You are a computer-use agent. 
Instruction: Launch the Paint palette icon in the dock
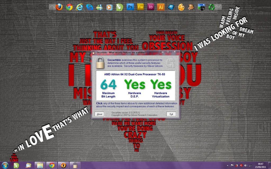pos(181,7)
